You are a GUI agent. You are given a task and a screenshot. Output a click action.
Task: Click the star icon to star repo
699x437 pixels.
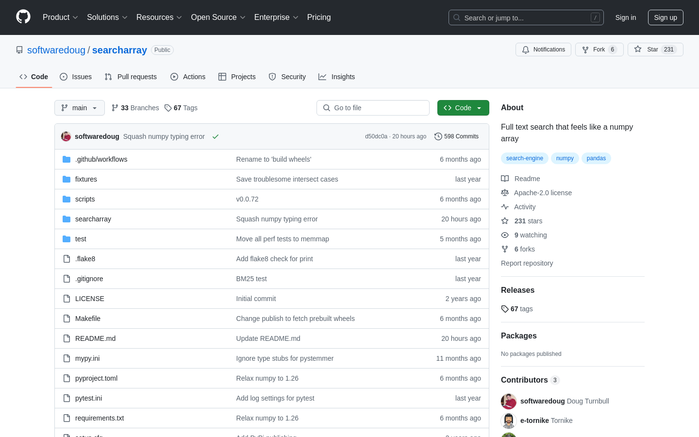tap(638, 49)
